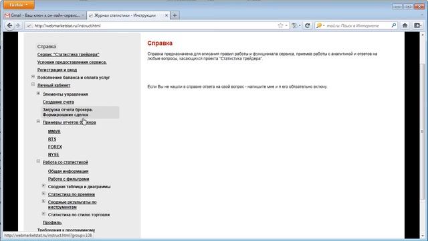
Task: Open Регистрация и вход link
Action: point(57,70)
